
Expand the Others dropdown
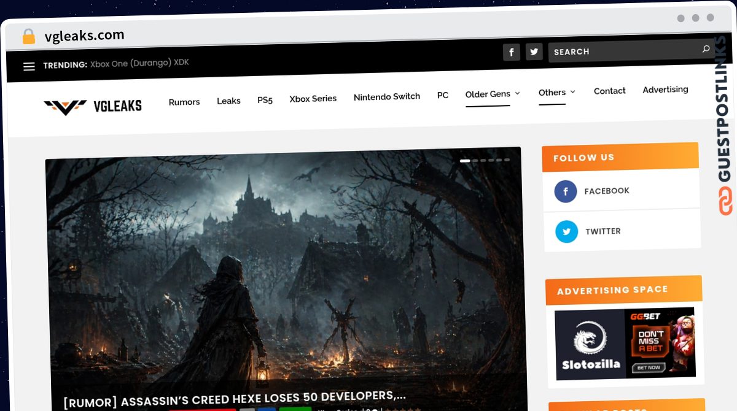(x=557, y=93)
